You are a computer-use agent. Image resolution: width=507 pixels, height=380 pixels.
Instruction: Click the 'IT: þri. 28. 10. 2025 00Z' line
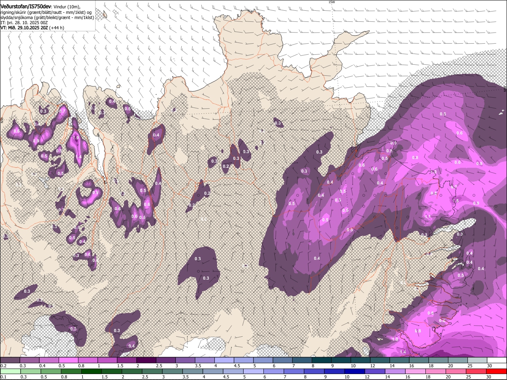[24, 23]
